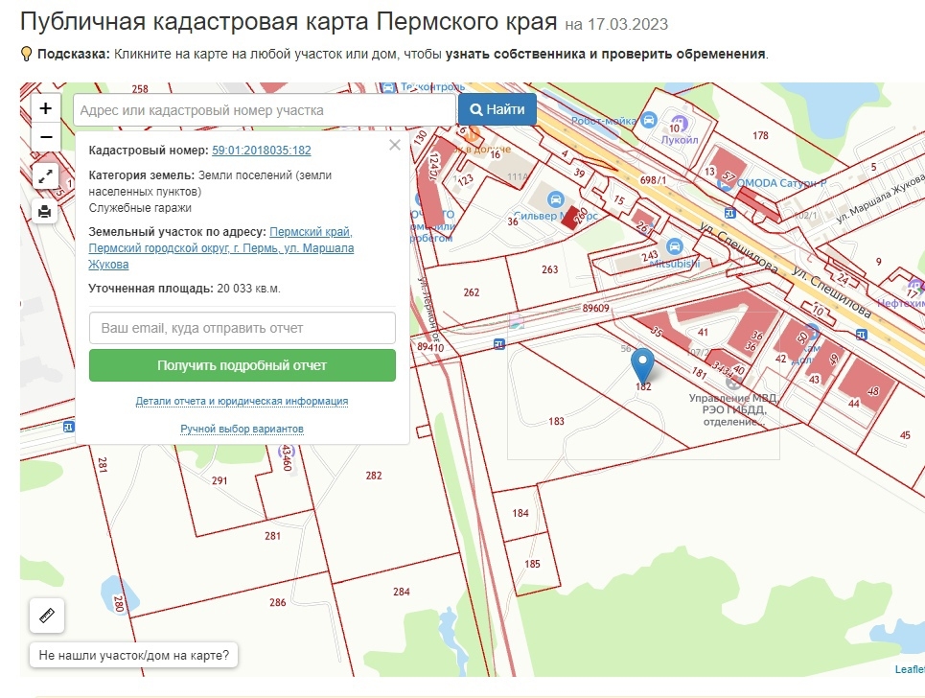Select parcel 183 on the map
925x698 pixels.
pos(556,421)
